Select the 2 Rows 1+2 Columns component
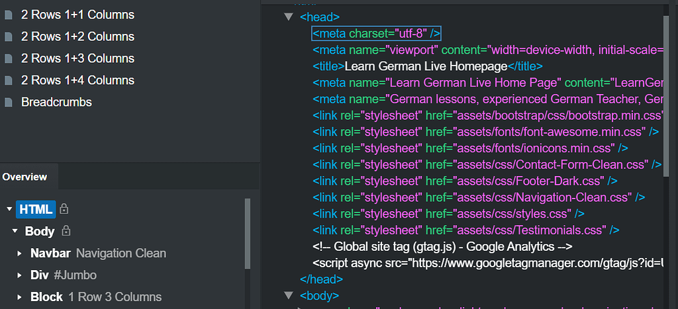The height and width of the screenshot is (309, 678). click(x=78, y=37)
